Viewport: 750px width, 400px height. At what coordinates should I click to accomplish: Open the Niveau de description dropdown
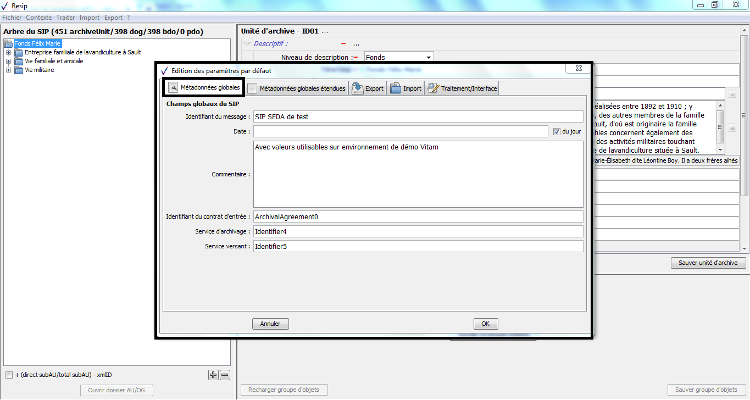pyautogui.click(x=428, y=57)
